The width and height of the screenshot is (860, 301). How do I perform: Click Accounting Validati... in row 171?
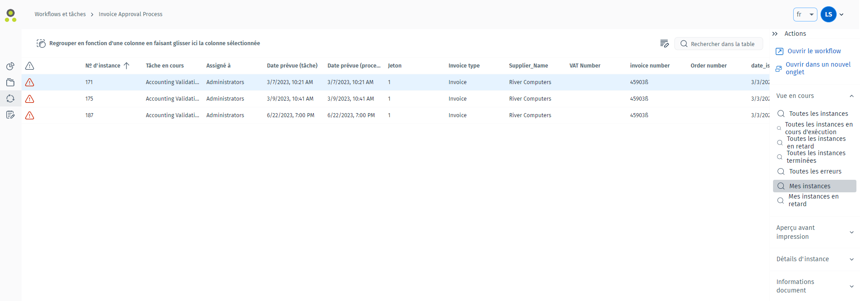pyautogui.click(x=172, y=82)
